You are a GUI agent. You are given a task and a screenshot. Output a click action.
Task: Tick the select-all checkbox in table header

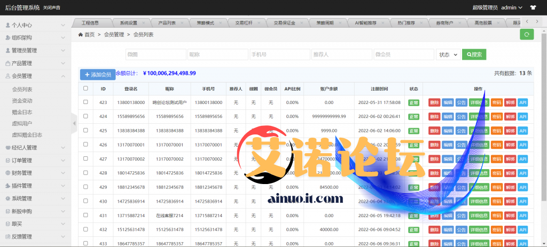point(85,89)
